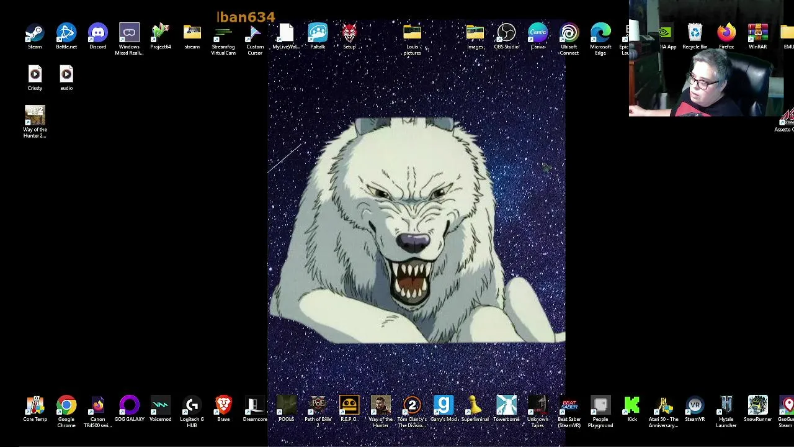
Task: Click the Custom Cursor shortcut
Action: click(x=255, y=34)
